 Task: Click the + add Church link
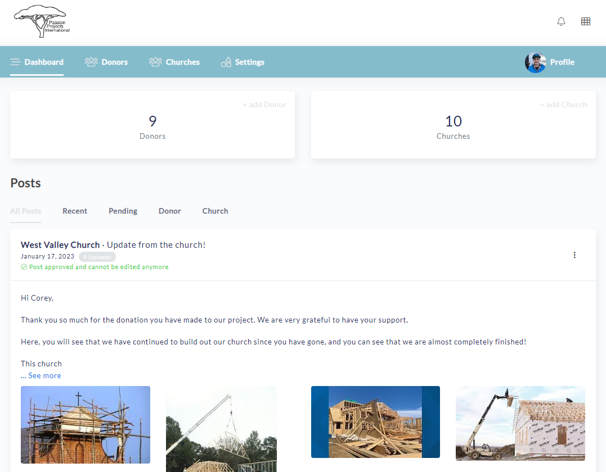click(x=563, y=105)
